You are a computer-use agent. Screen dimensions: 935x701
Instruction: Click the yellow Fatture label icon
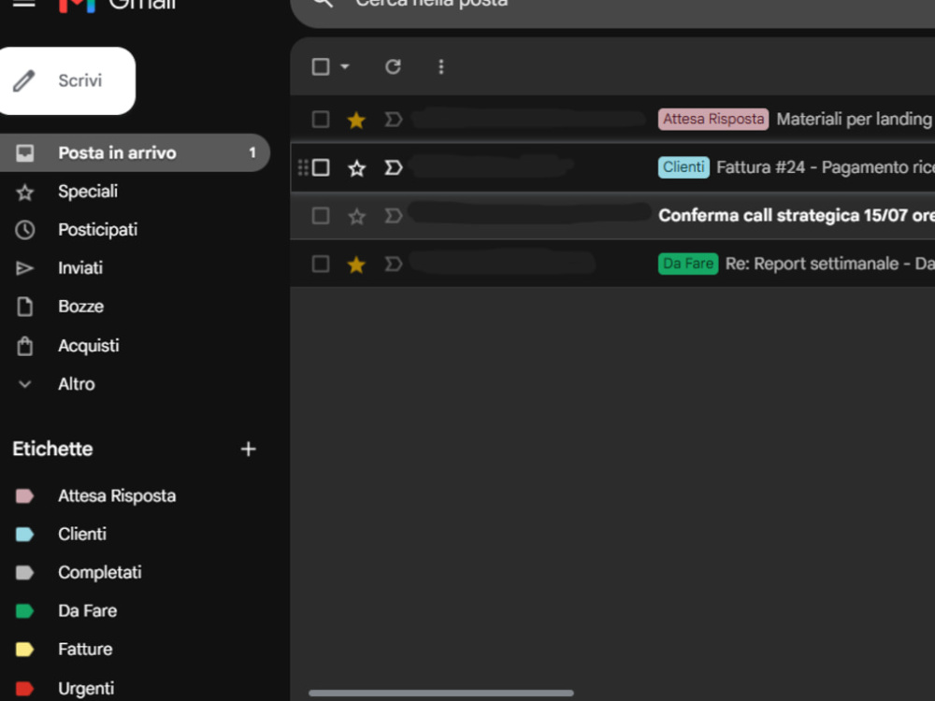(x=24, y=650)
